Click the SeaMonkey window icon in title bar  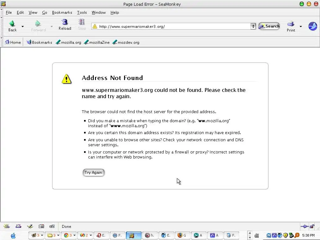[3, 4]
